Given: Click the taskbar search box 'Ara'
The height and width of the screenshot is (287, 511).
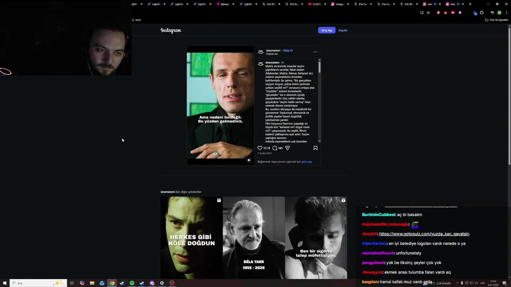Looking at the screenshot, I should [x=38, y=283].
